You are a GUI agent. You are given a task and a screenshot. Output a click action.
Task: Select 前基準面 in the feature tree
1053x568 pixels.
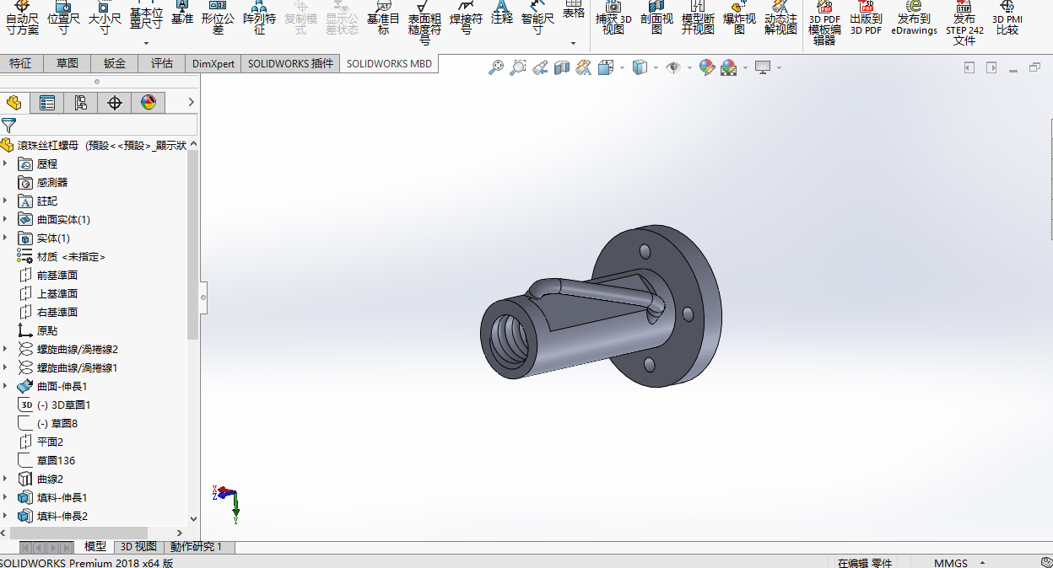(57, 275)
